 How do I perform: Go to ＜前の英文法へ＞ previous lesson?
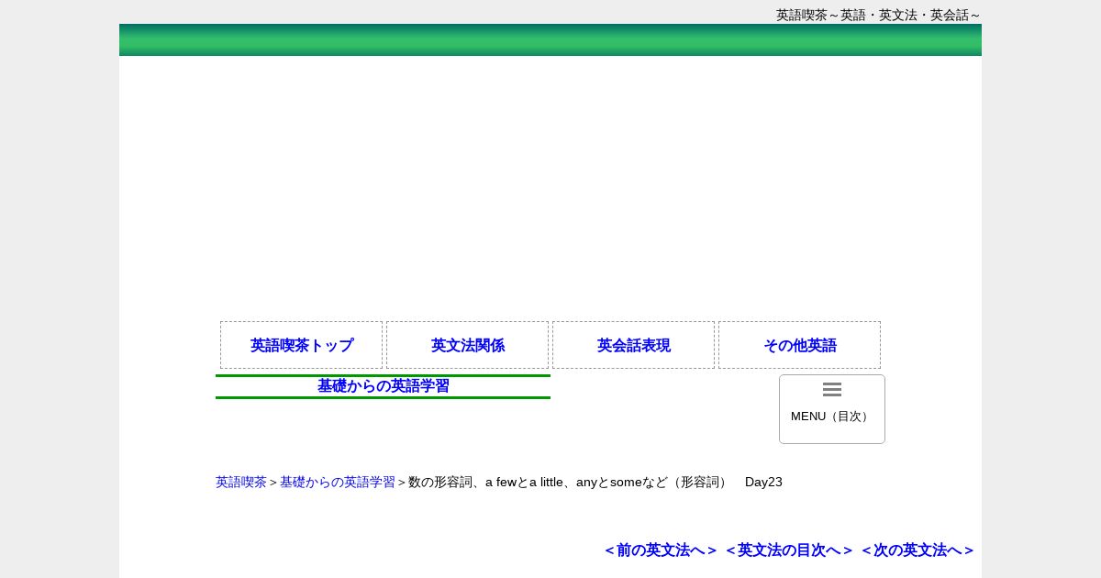(661, 550)
